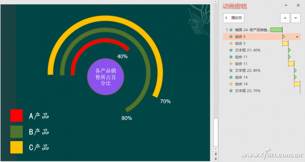Click yellow star icon of 组合 11
Screen dimensions: 305x162
pos(231,64)
